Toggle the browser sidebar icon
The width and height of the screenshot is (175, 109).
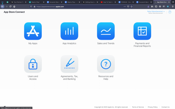[156, 6]
